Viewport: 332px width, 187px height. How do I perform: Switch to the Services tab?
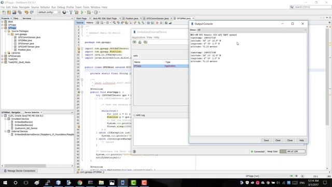coord(26,19)
